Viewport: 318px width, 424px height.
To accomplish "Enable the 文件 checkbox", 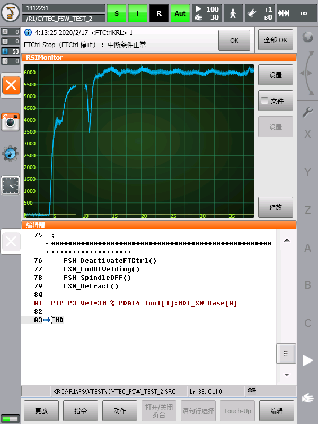I will [x=265, y=101].
